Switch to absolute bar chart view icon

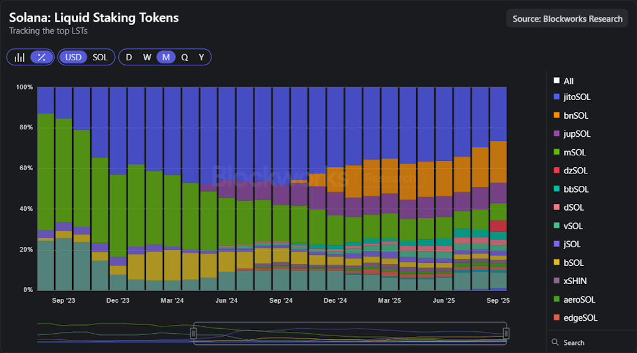(x=20, y=57)
